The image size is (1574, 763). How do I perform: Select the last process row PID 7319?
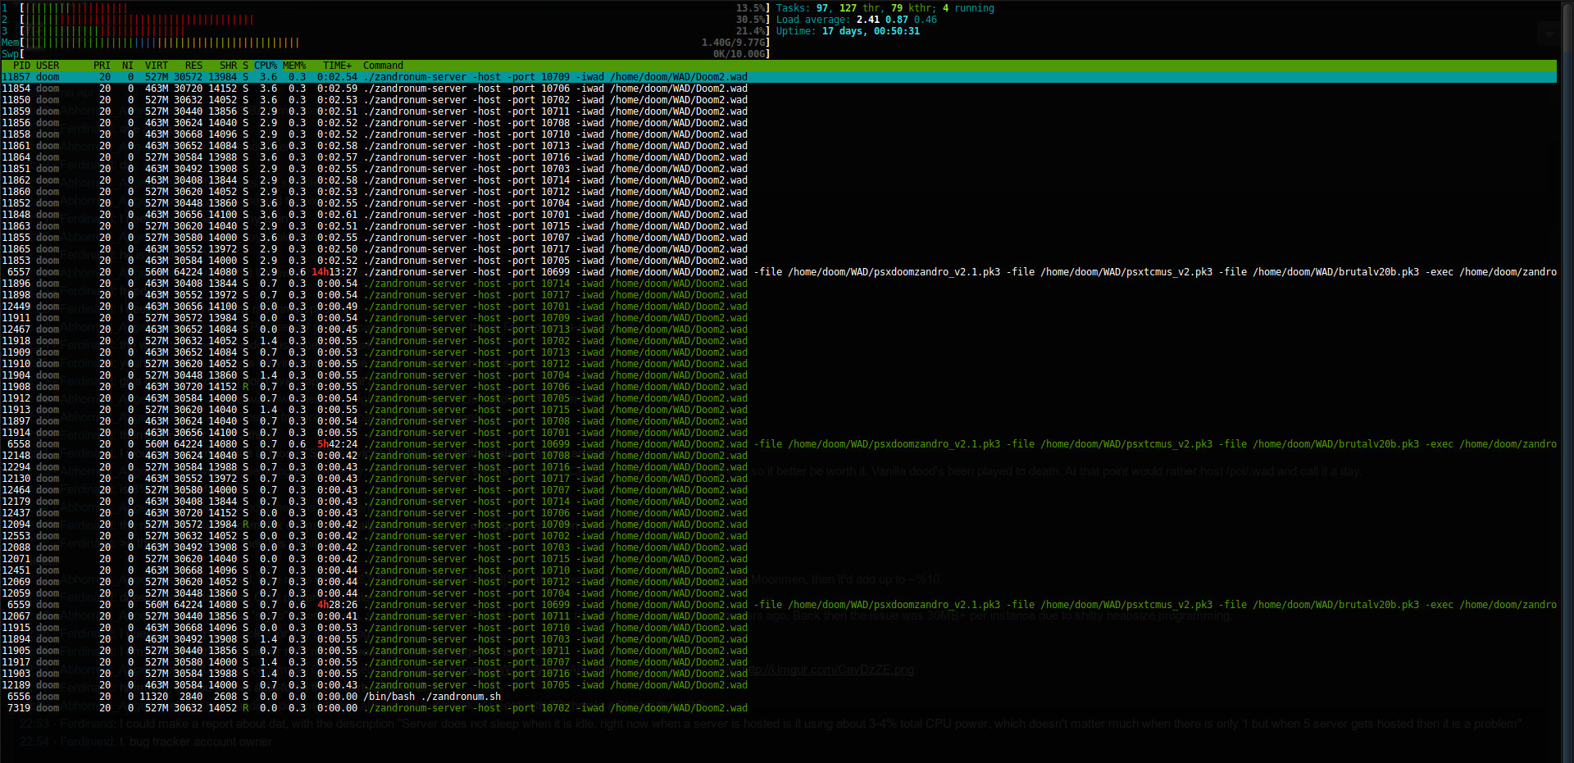pos(410,708)
